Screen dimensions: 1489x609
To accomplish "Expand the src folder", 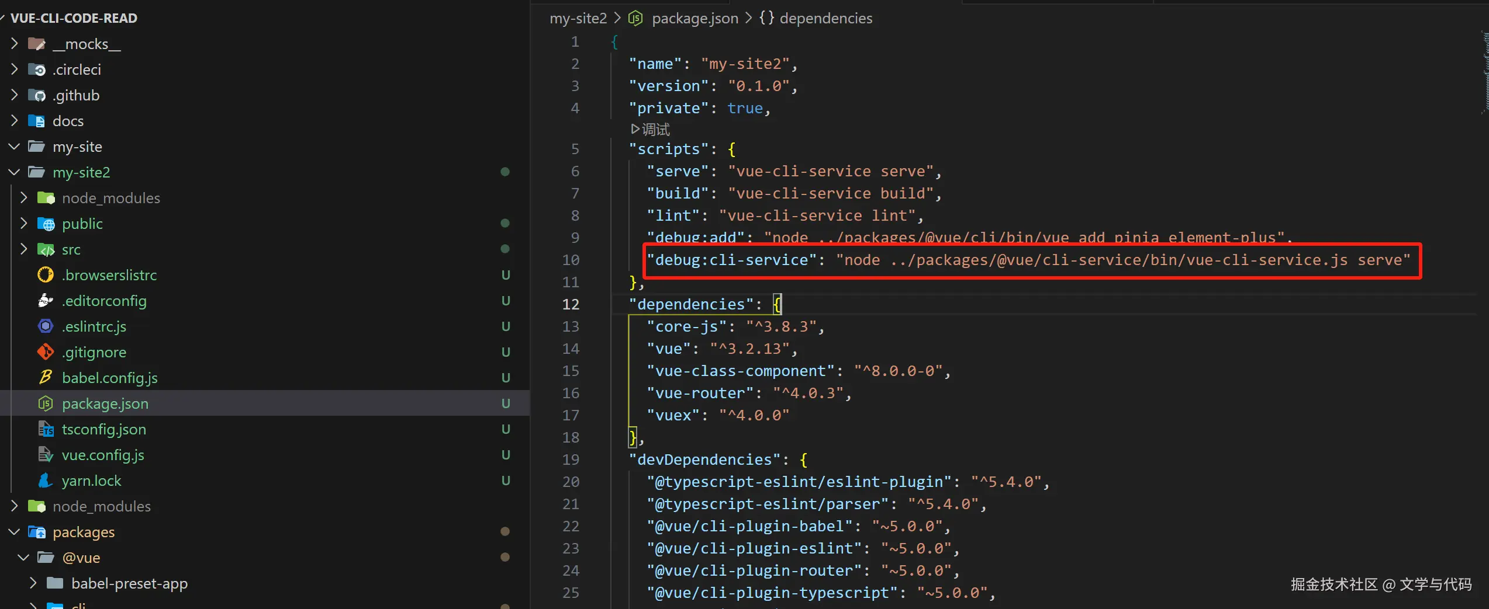I will click(24, 249).
